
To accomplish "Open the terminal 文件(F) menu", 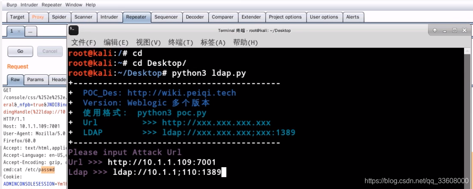I will click(x=84, y=42).
